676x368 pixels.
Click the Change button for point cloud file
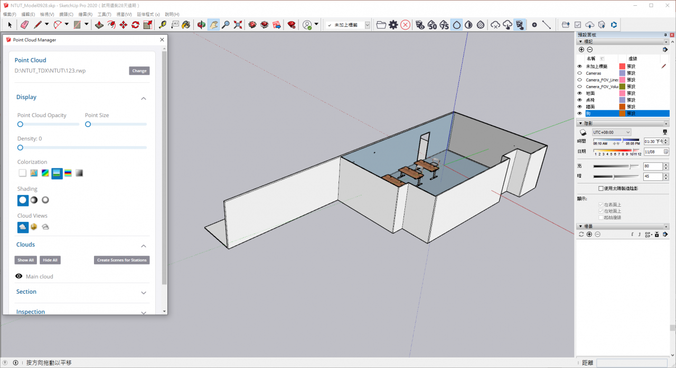click(139, 71)
